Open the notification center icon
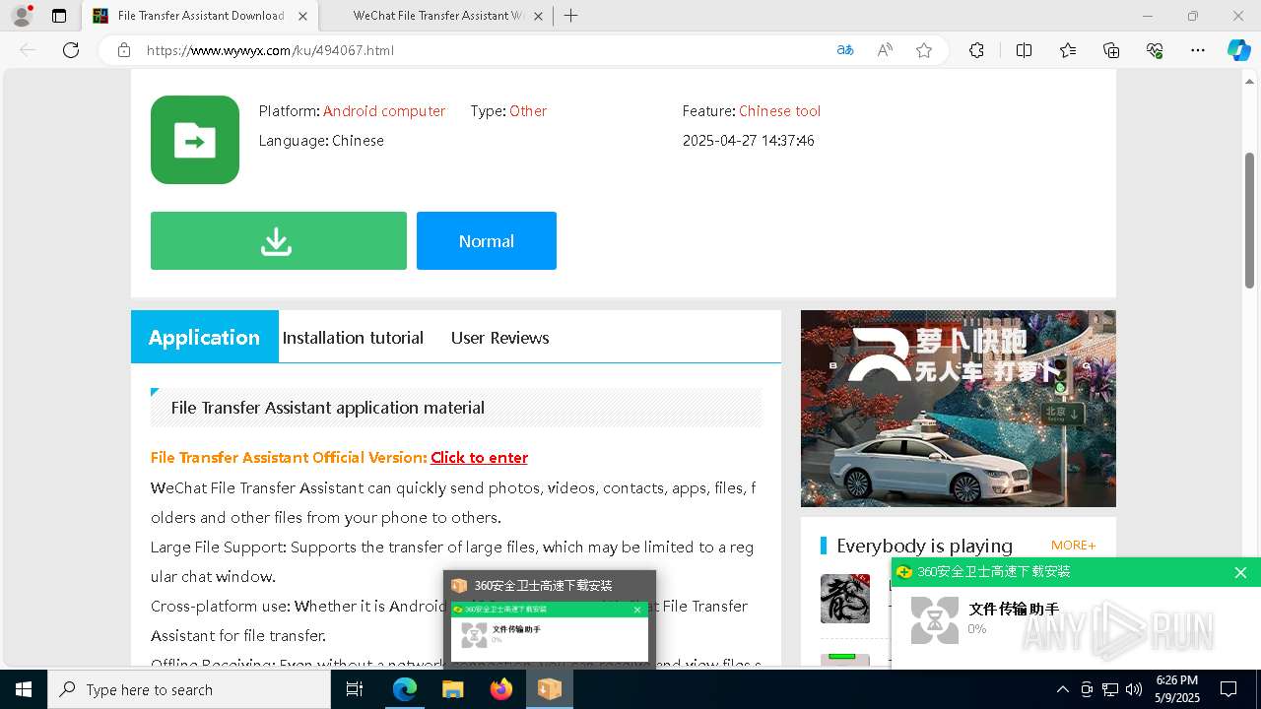This screenshot has height=709, width=1261. [x=1228, y=689]
